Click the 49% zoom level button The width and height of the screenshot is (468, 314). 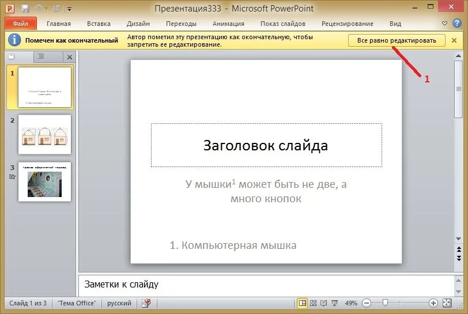point(350,303)
